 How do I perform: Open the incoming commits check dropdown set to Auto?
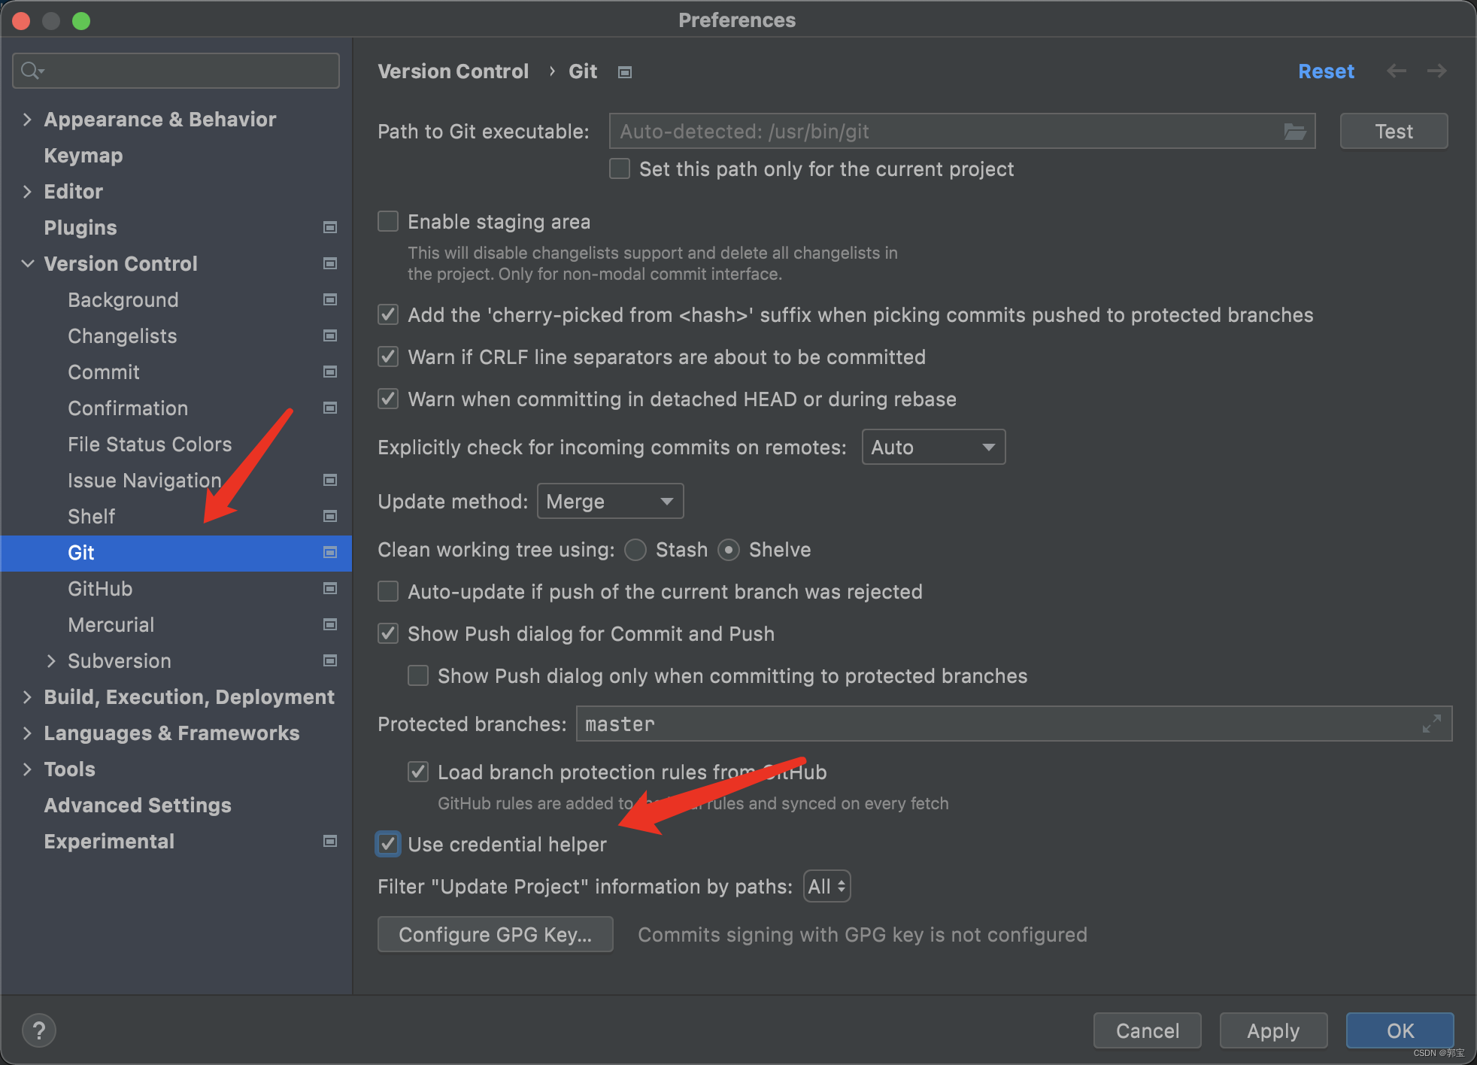pyautogui.click(x=933, y=447)
